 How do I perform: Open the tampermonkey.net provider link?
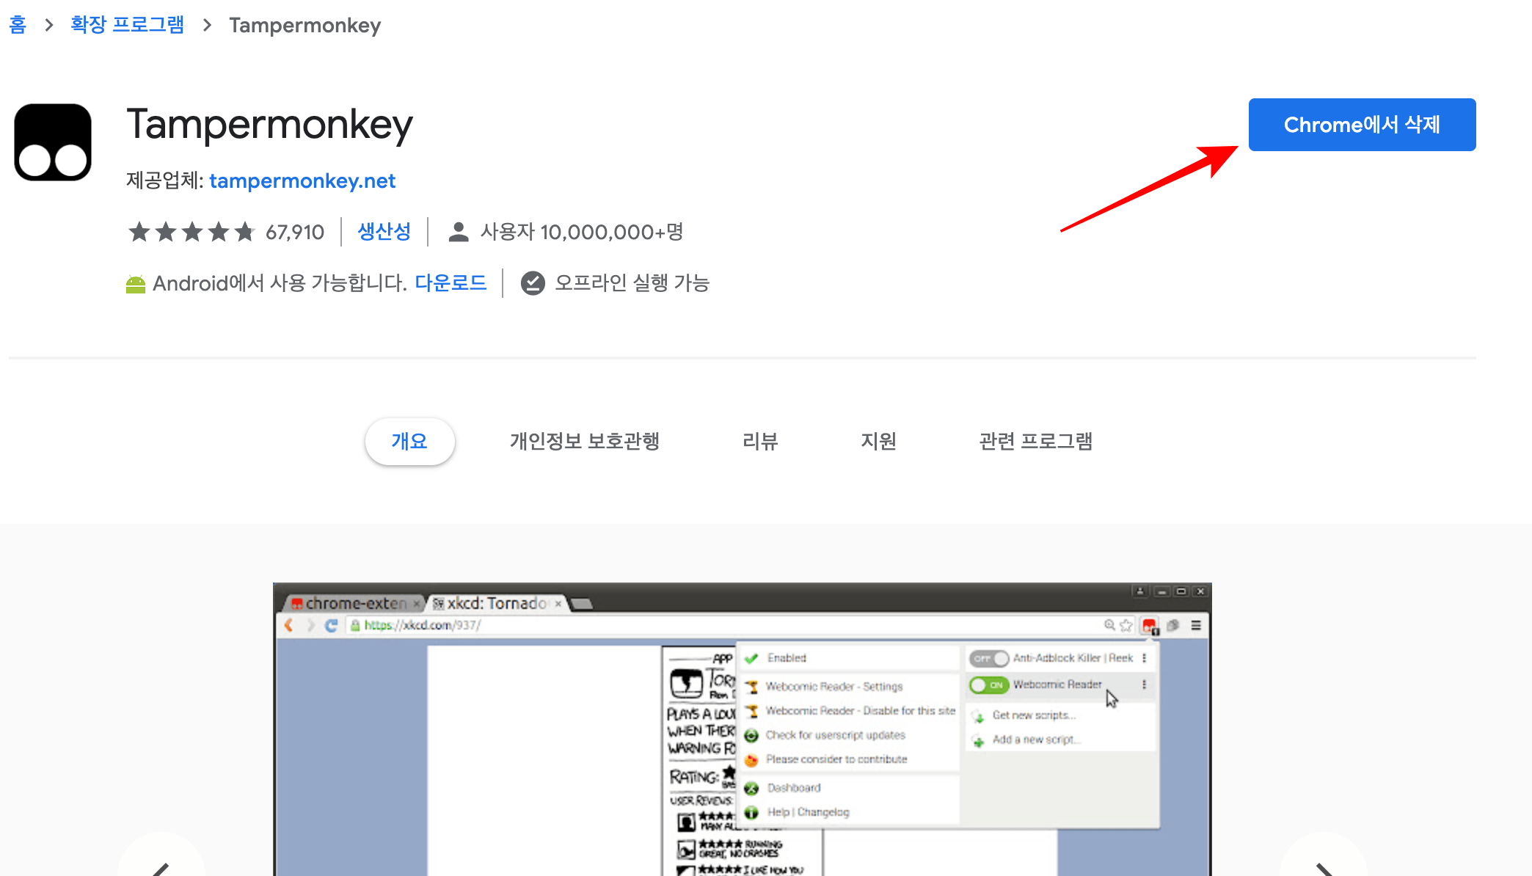tap(302, 180)
